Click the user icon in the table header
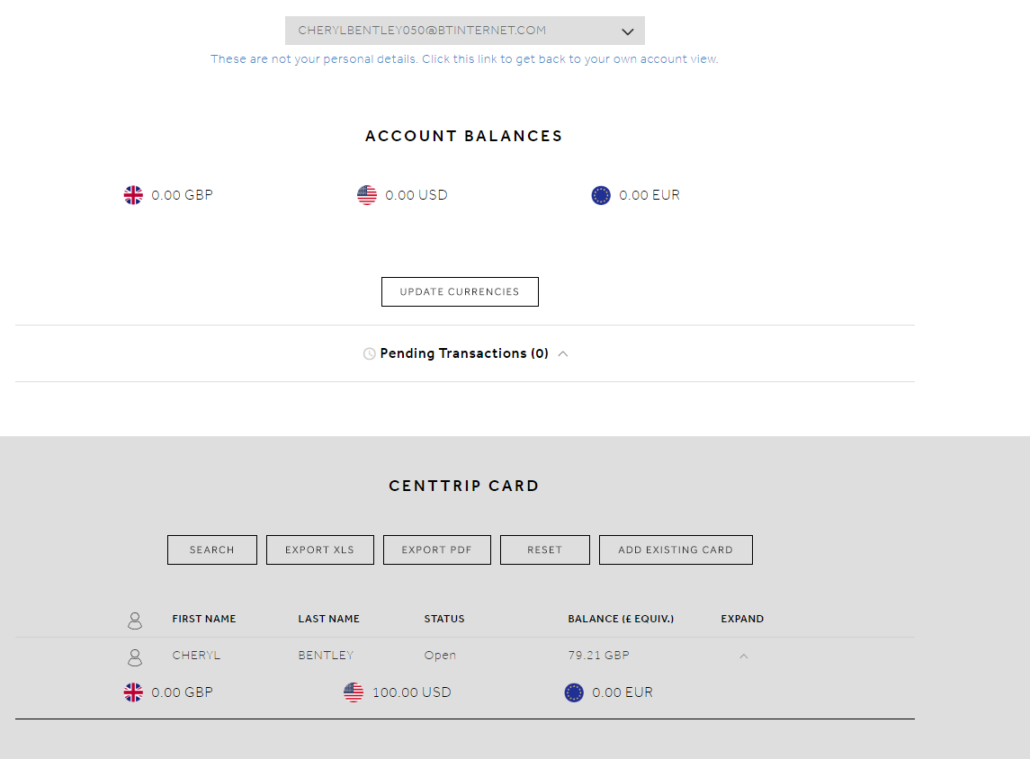1030x759 pixels. pyautogui.click(x=135, y=620)
